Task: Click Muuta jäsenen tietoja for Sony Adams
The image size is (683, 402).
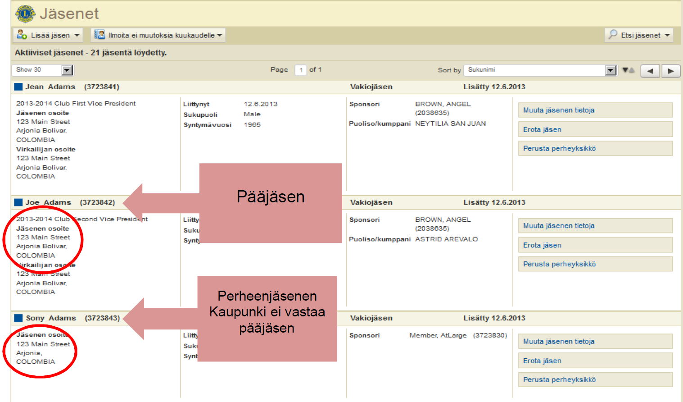Action: coord(596,341)
